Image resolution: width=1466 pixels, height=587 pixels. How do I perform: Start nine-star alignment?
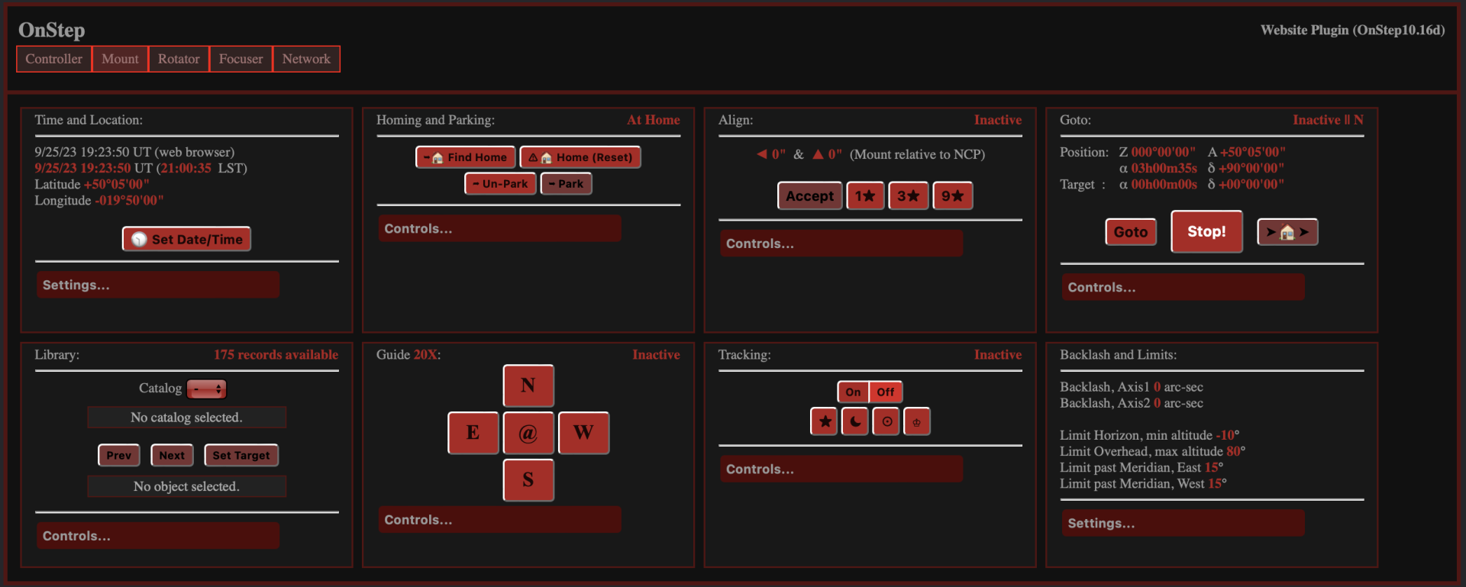coord(953,196)
